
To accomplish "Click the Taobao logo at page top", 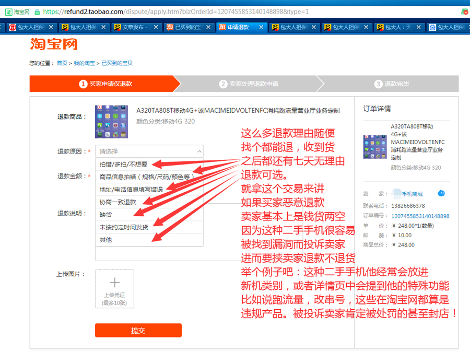I will coord(53,44).
